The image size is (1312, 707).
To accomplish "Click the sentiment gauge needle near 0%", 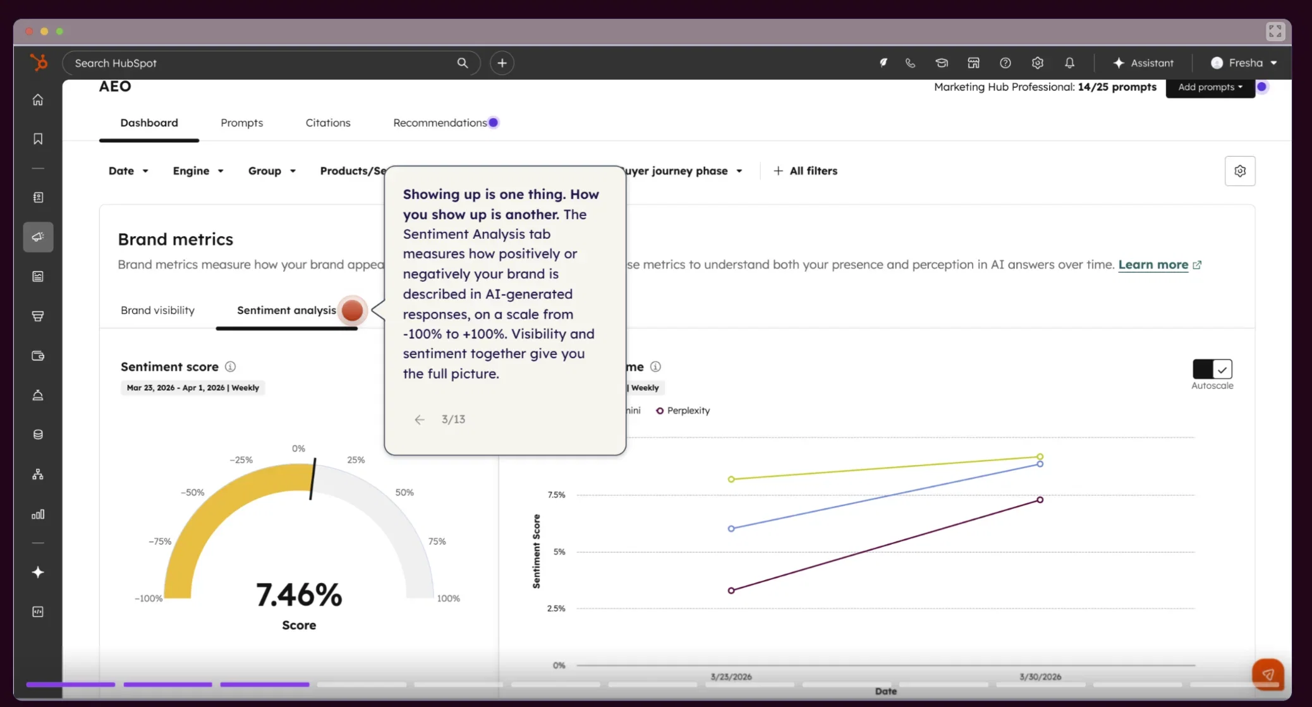I will pos(313,479).
